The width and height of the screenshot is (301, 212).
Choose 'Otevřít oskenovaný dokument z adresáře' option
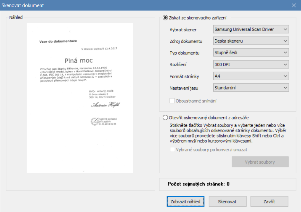pos(166,117)
